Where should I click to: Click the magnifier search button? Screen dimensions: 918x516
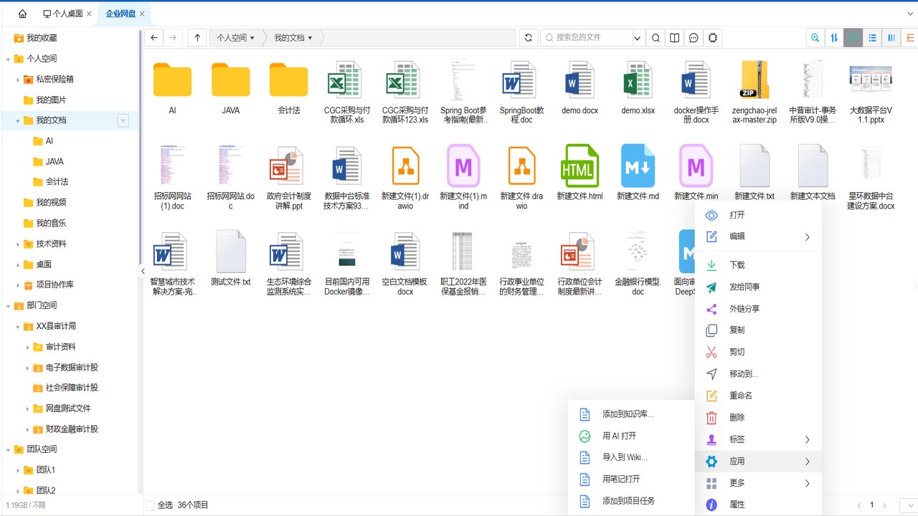(x=656, y=38)
